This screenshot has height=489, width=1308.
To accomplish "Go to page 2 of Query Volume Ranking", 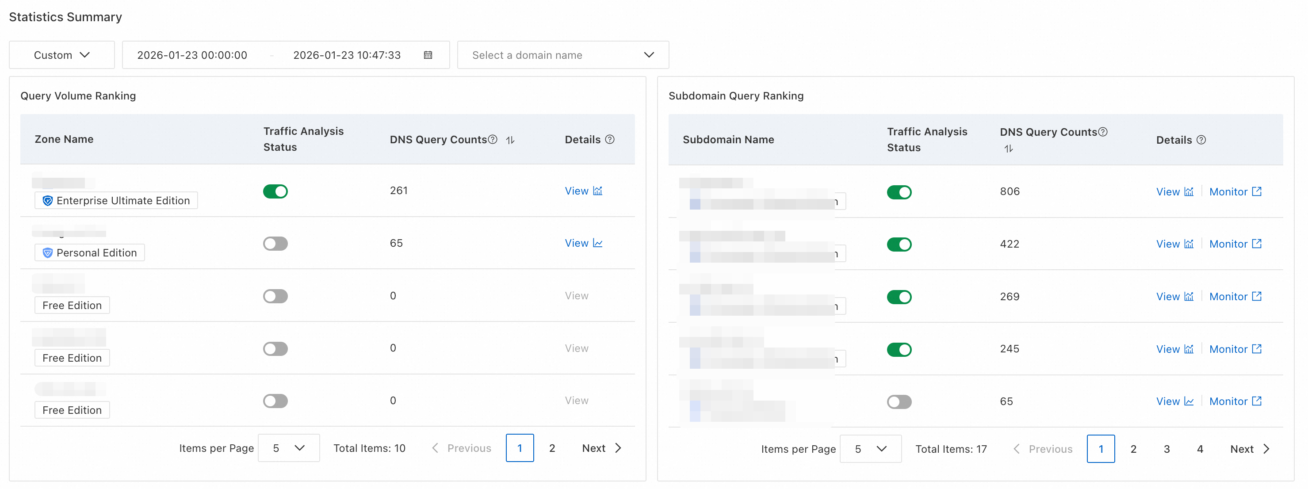I will coord(552,448).
